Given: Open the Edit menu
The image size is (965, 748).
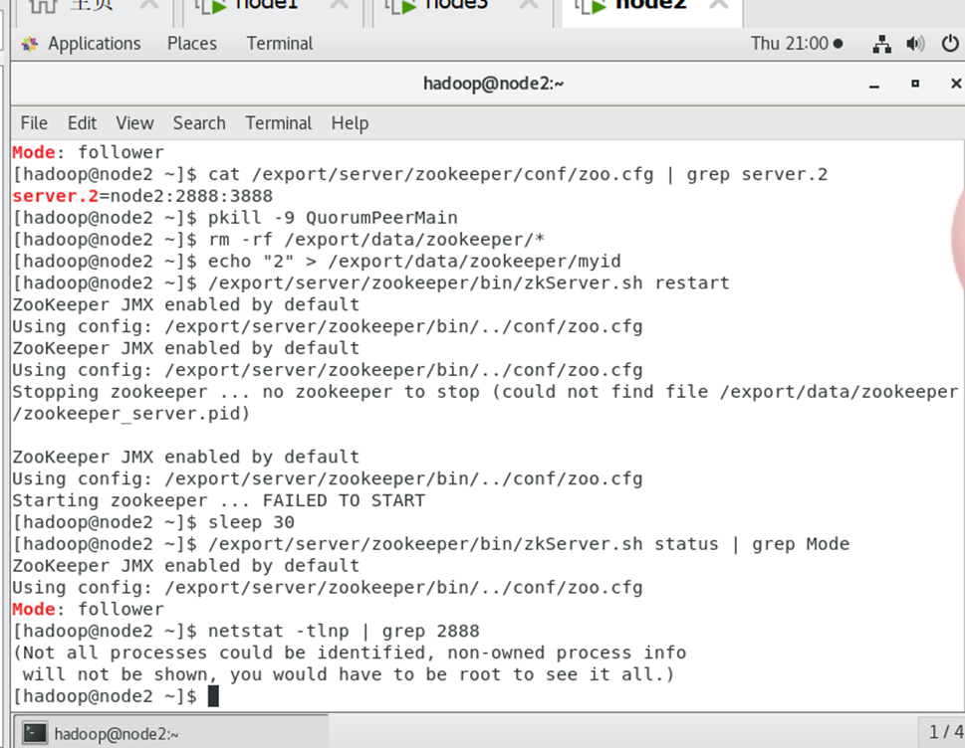Looking at the screenshot, I should (x=82, y=123).
